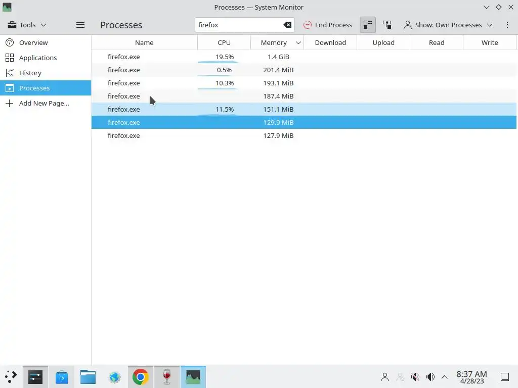Select firefox.exe row with 129.9 MiB
Screen dimensions: 518x388
tap(304, 122)
